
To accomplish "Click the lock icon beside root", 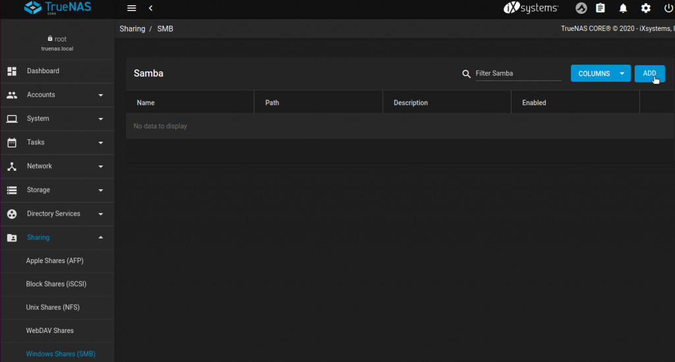I will (50, 38).
